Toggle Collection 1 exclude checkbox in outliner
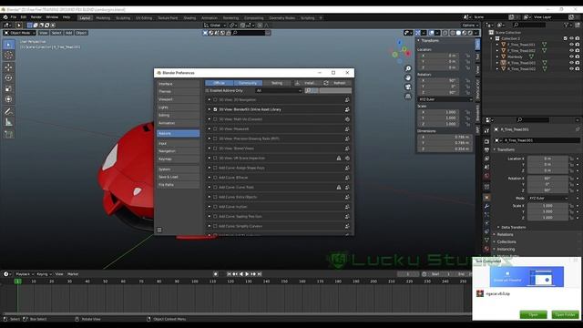 click(566, 38)
